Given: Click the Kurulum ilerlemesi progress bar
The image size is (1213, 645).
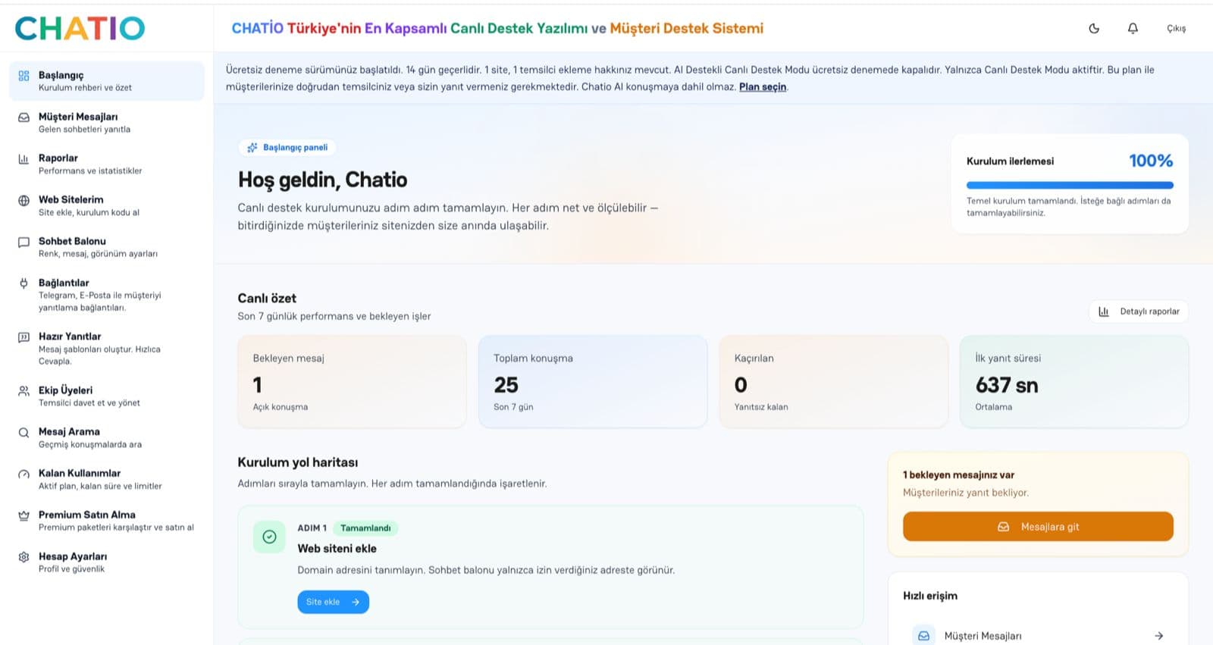Looking at the screenshot, I should (1070, 185).
